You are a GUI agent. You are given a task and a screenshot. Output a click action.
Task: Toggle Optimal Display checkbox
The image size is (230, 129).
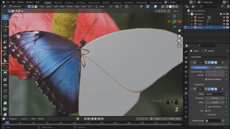(206, 79)
